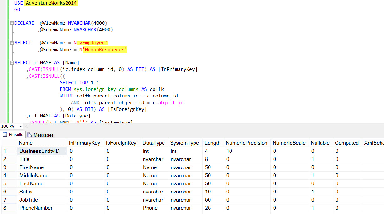Open the 100 % zoom dropdown
384x214 pixels.
point(21,126)
